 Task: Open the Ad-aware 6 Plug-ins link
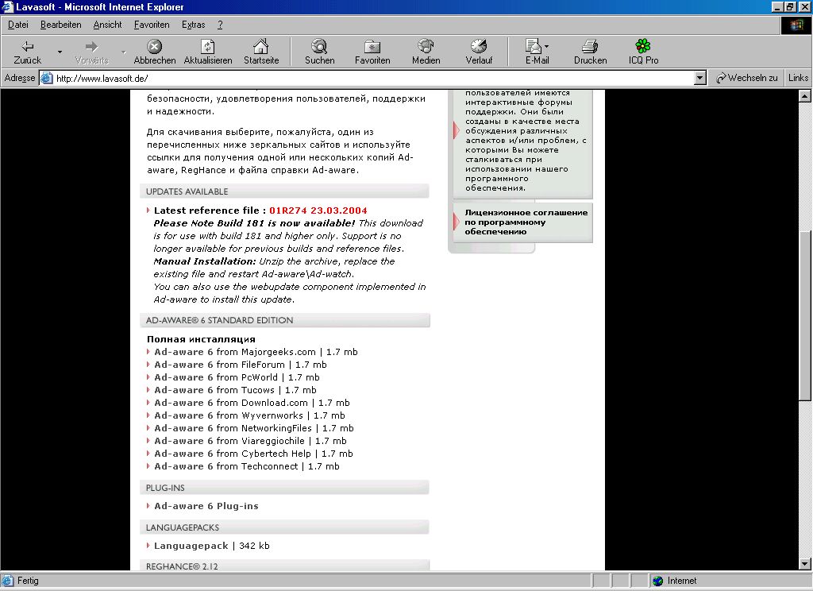click(206, 506)
